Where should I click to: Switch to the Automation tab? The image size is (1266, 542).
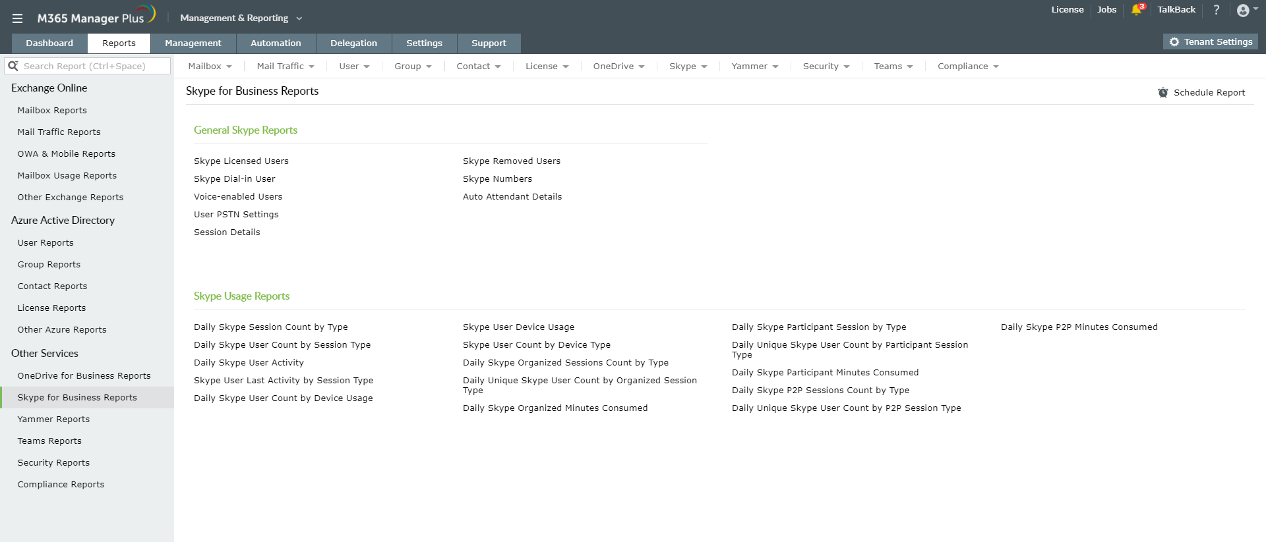coord(276,43)
